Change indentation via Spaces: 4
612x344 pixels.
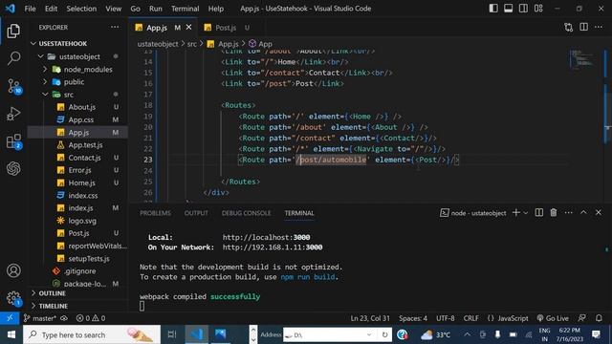[413, 318]
